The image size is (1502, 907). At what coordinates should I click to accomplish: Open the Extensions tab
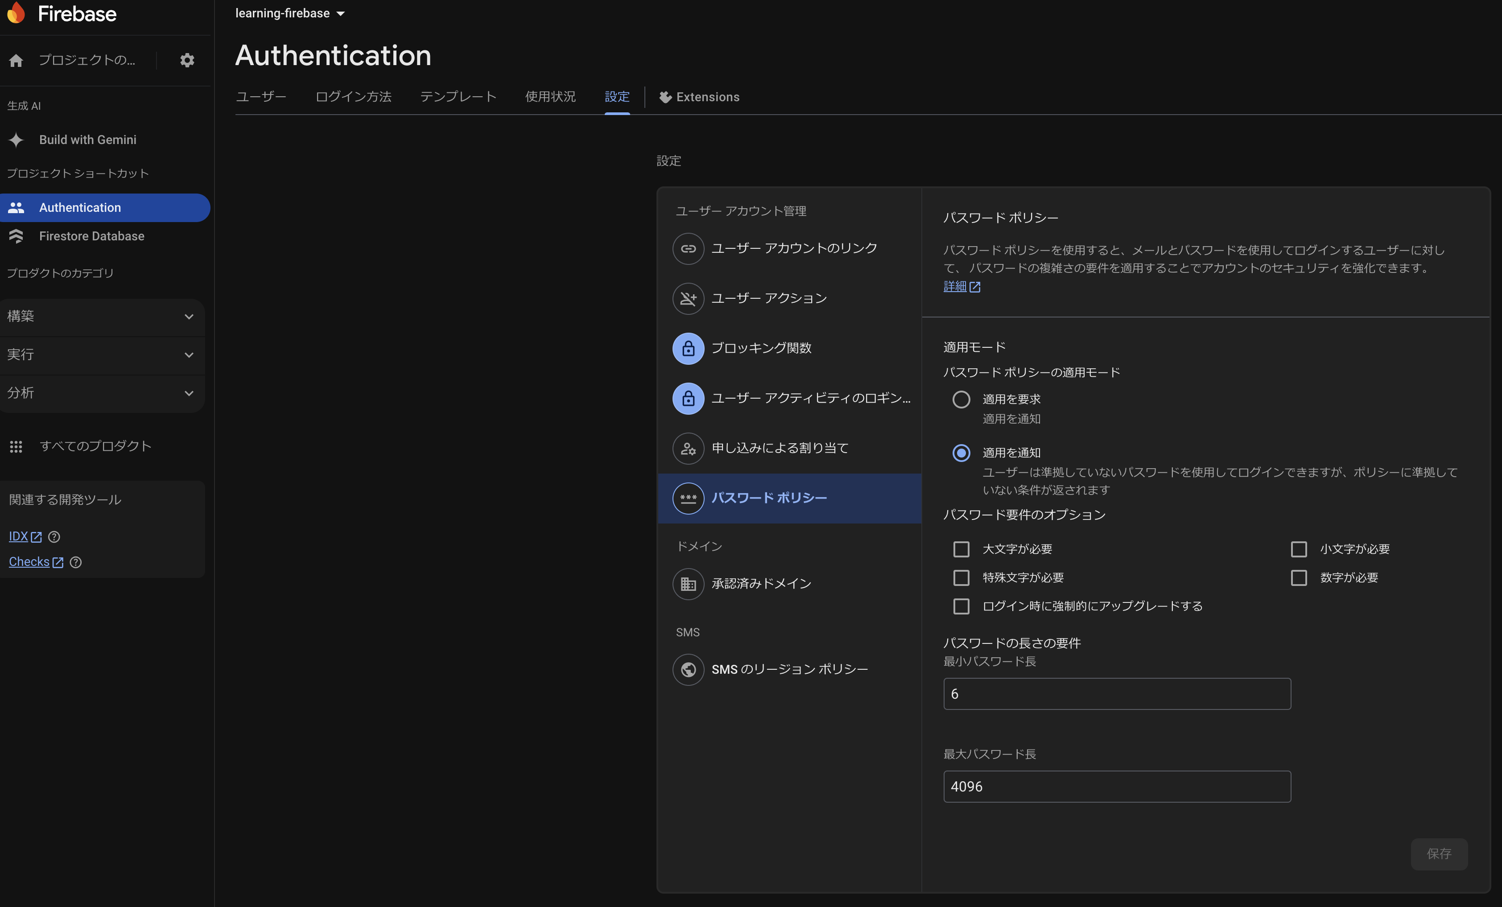click(699, 97)
